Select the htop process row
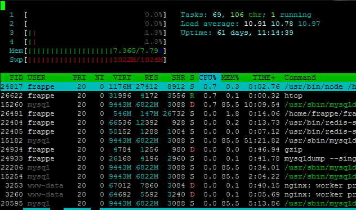Viewport: 356px width, 210px height. click(x=178, y=95)
